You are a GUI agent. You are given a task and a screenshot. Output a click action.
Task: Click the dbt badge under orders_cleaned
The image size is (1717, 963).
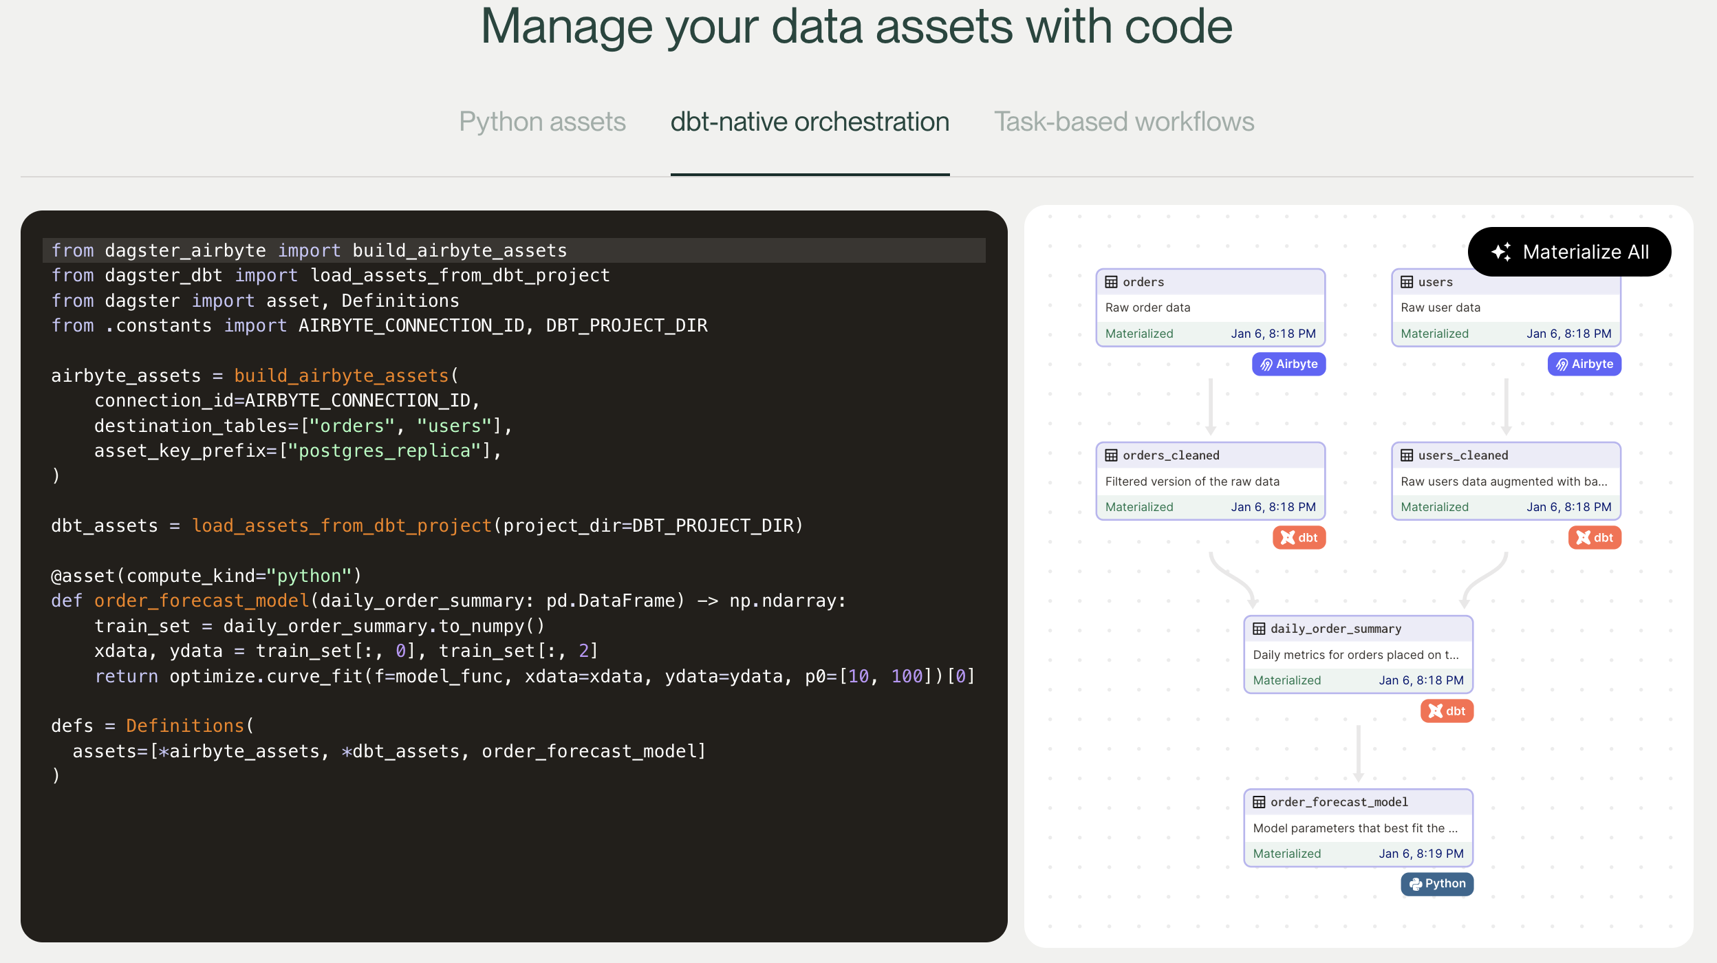(x=1299, y=537)
